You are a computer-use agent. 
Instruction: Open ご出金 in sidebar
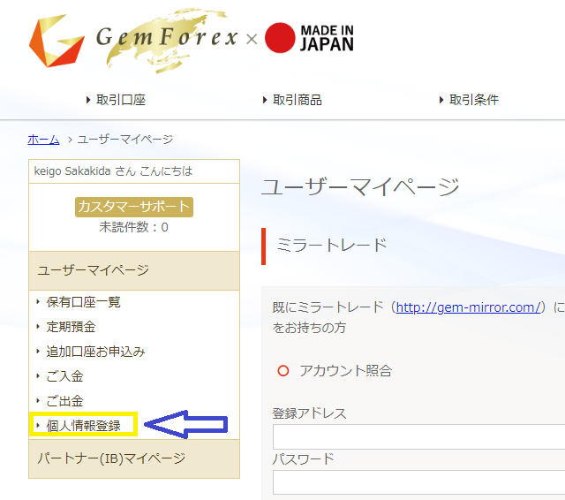point(64,401)
